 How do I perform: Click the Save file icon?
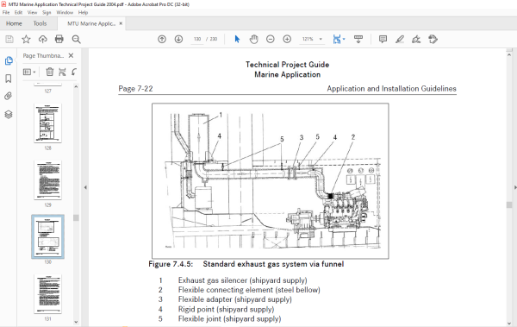(9, 40)
